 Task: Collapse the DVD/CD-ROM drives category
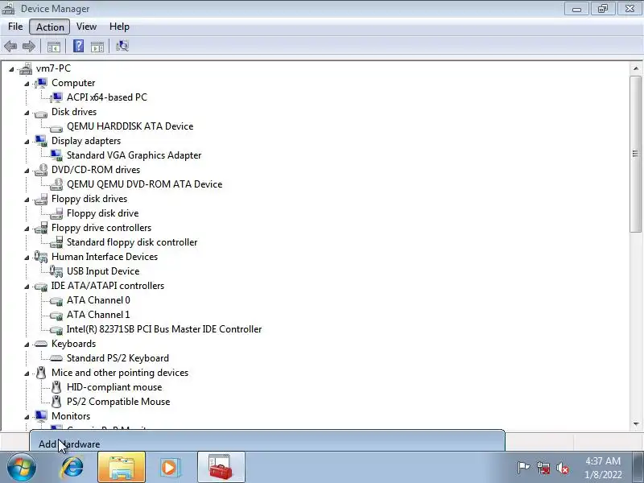tap(27, 171)
